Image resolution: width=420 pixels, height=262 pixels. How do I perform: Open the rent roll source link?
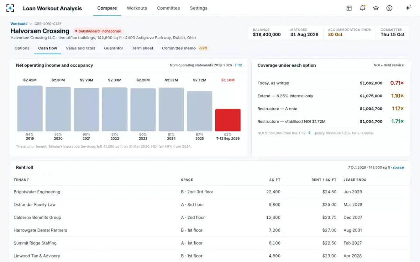tap(398, 168)
